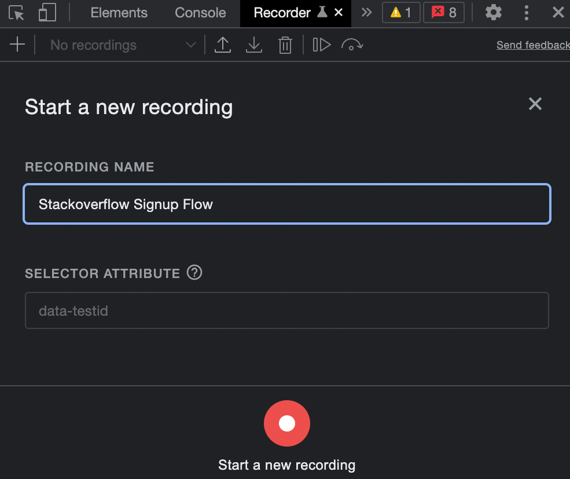Click the bottom 'Start a new recording' caption
This screenshot has width=570, height=479.
click(x=287, y=465)
